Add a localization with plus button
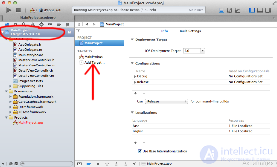 pos(135,143)
